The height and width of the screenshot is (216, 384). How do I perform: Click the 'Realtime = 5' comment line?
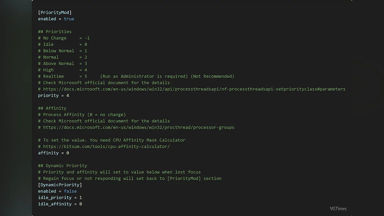[62, 76]
